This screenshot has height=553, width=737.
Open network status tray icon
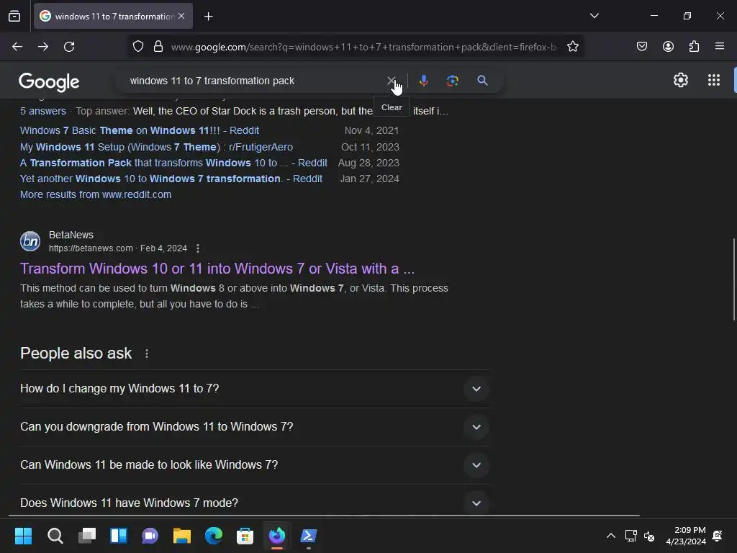[630, 536]
